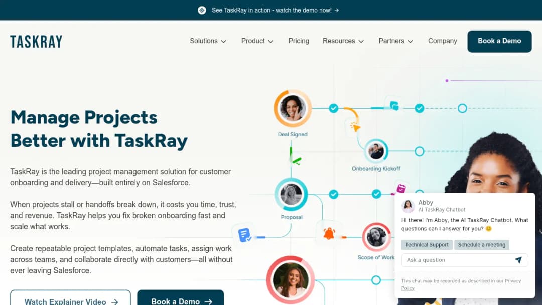Click the AI TaskRay Chatbot subtitle
542x305 pixels.
[442, 210]
